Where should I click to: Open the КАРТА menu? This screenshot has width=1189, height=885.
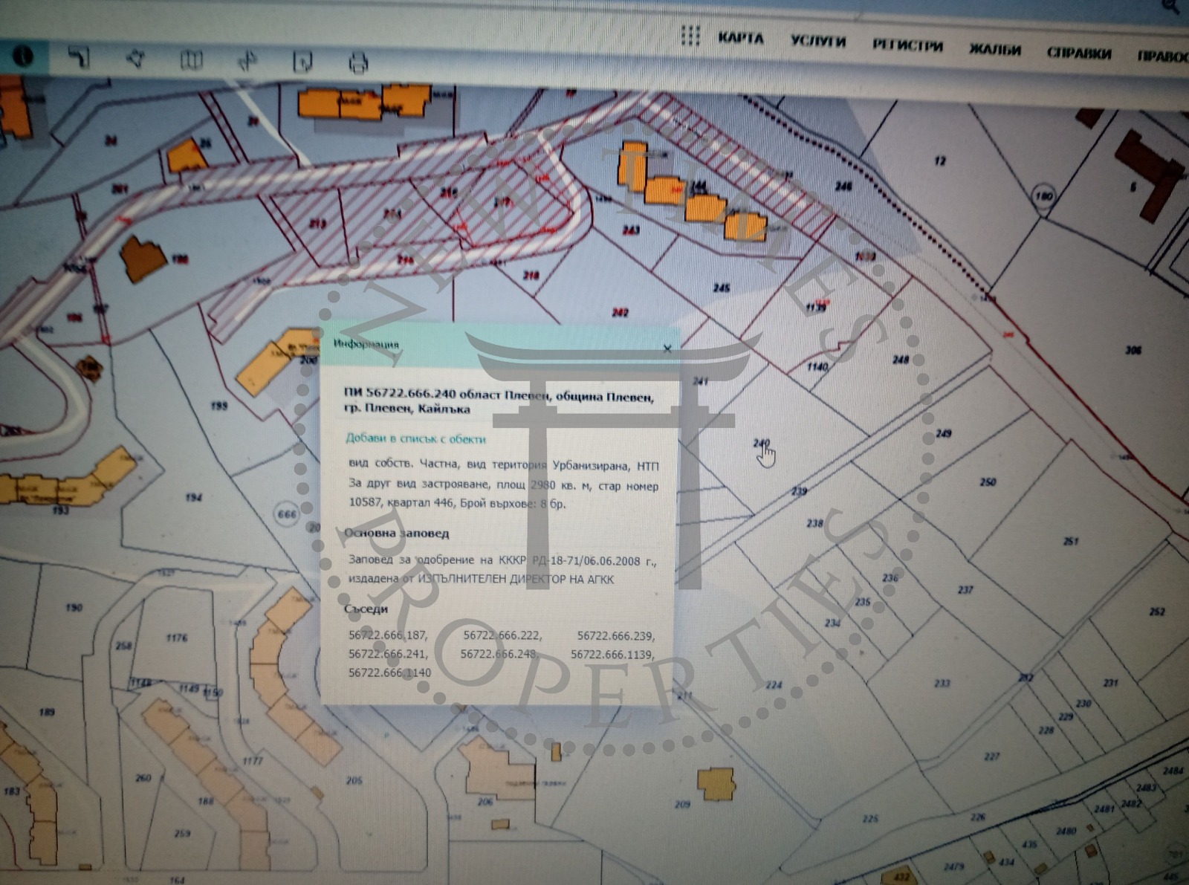pyautogui.click(x=740, y=38)
